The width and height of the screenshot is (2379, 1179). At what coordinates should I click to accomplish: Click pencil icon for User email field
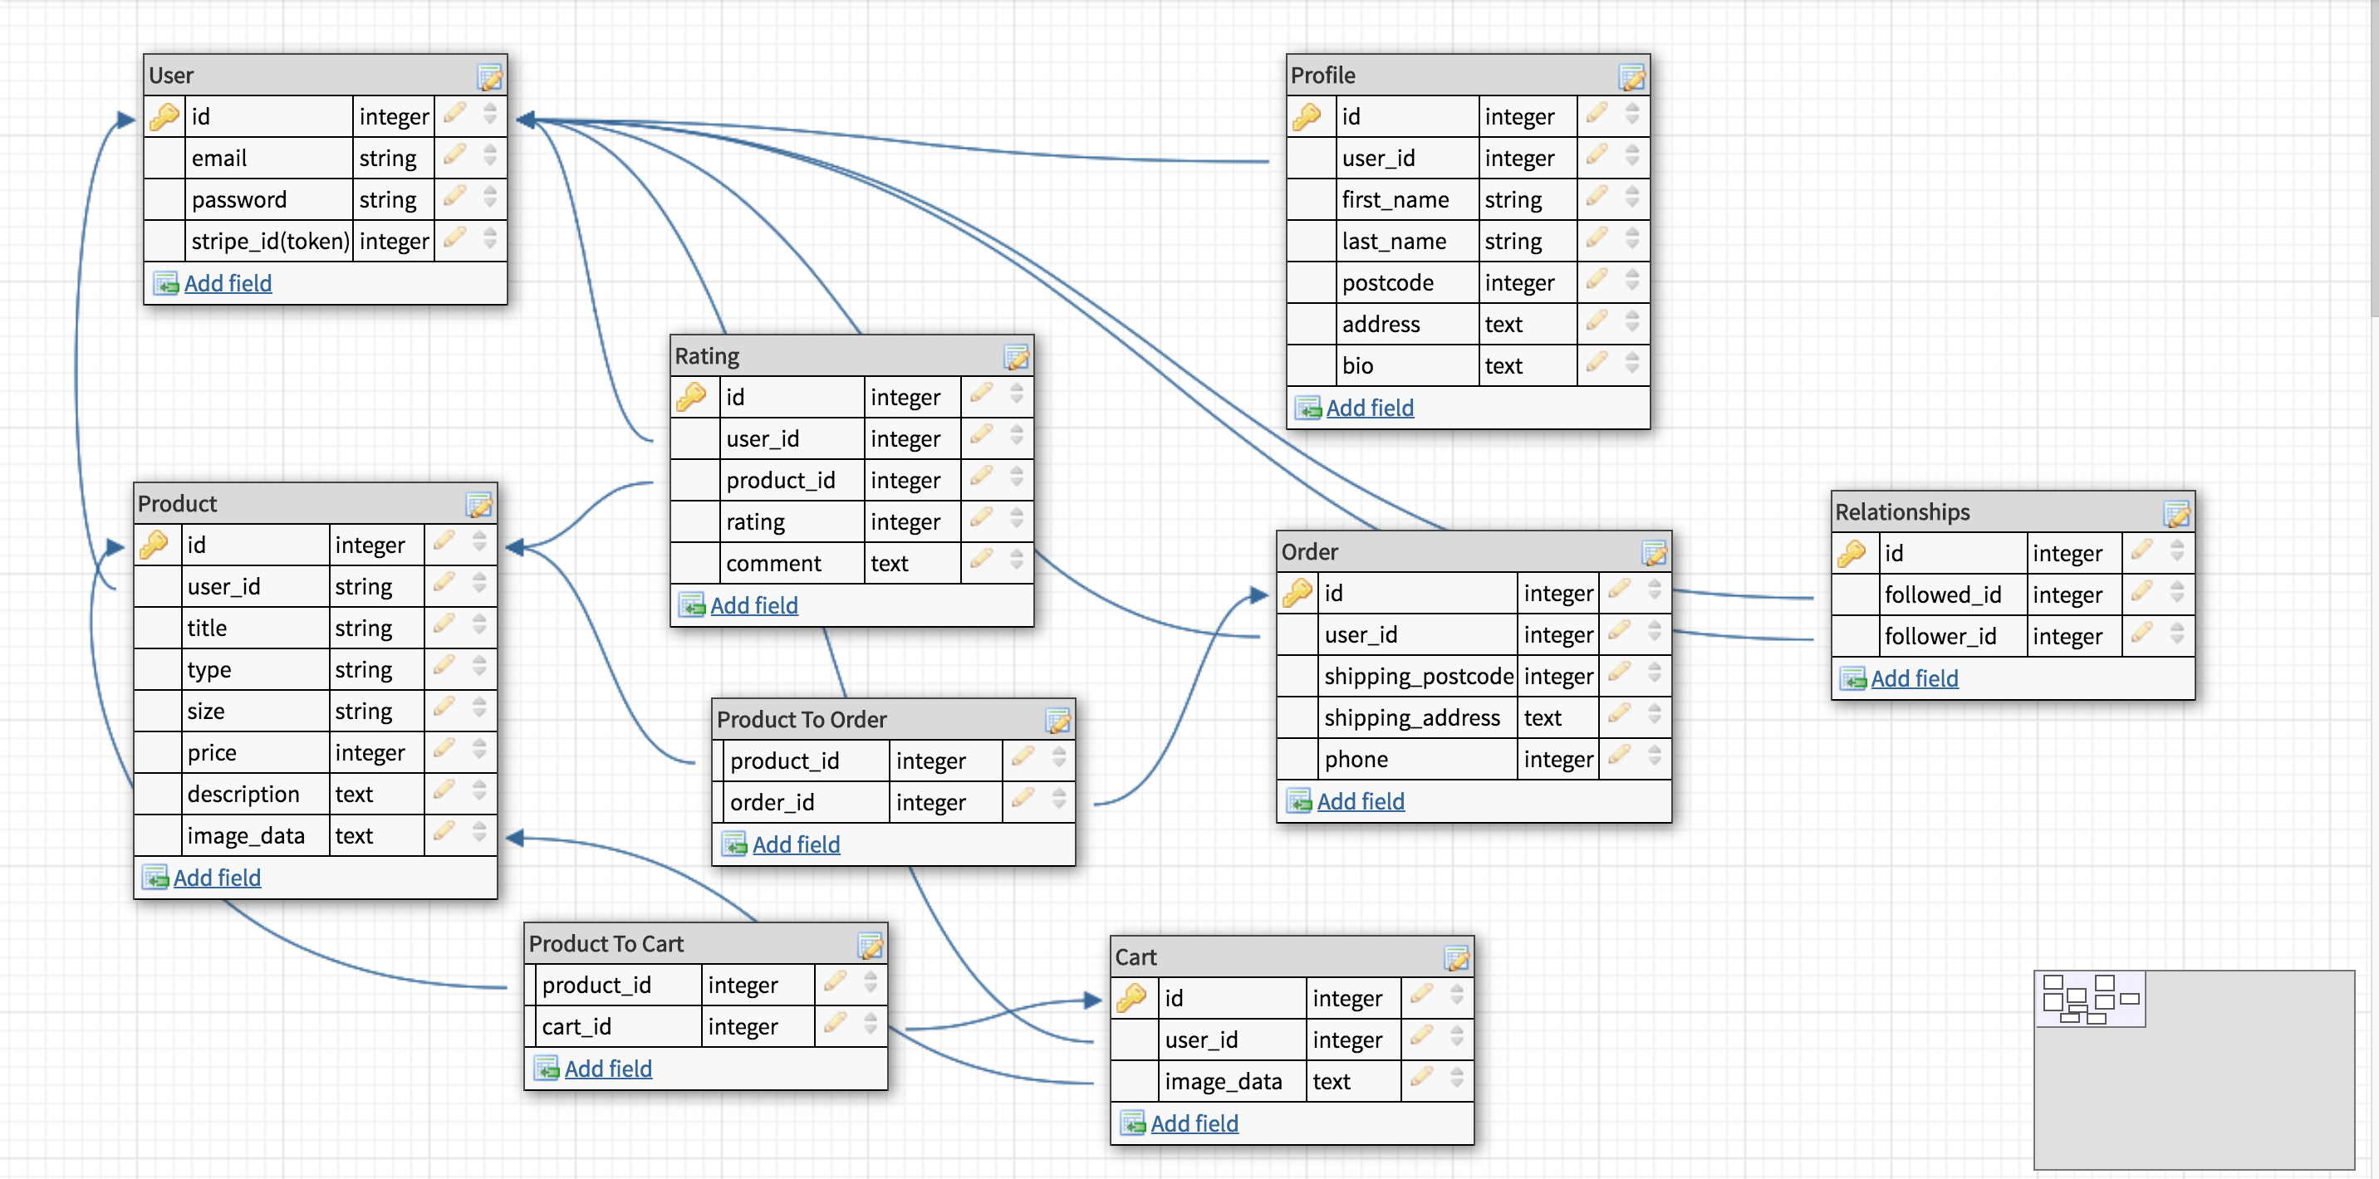pos(454,155)
